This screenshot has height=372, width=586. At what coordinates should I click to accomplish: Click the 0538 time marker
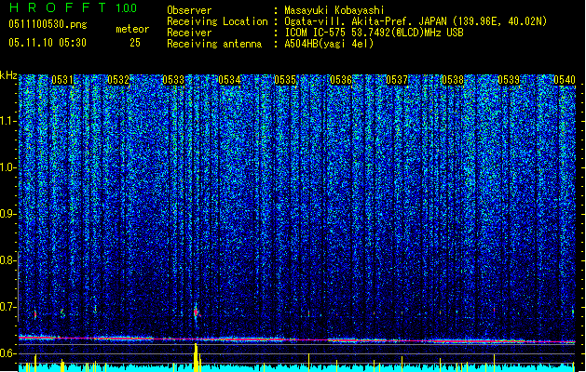(x=453, y=80)
